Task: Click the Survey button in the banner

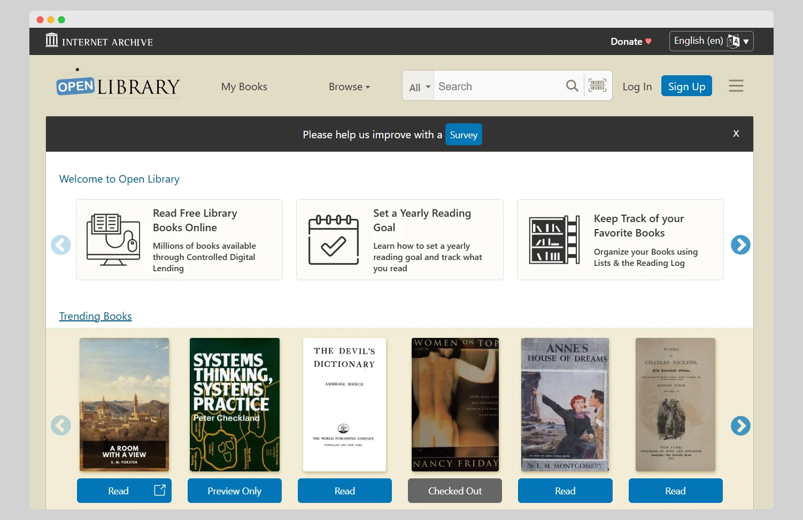Action: (x=463, y=134)
